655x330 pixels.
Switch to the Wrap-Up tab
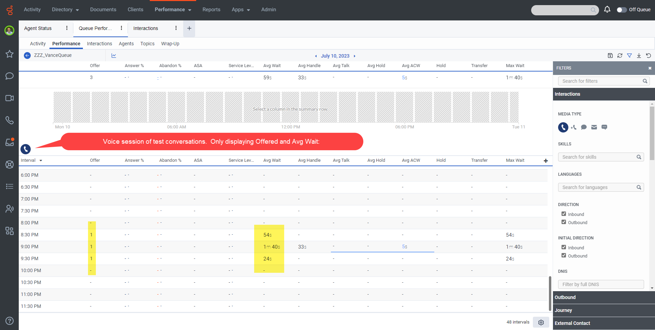pyautogui.click(x=170, y=44)
